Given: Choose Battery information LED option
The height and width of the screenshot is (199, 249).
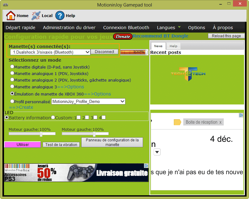Looking at the screenshot, I should [x=7, y=117].
